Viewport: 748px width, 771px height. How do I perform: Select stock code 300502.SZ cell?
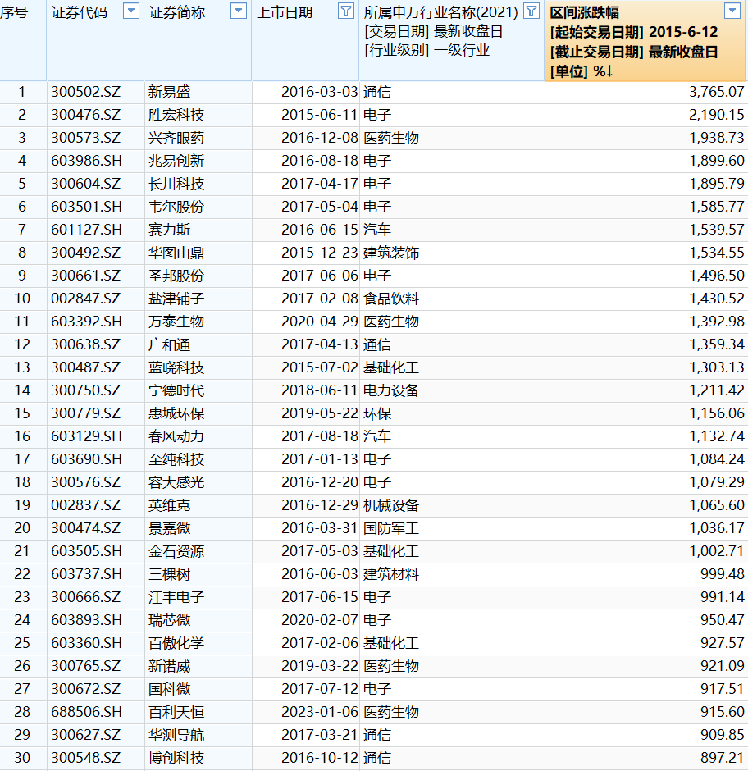coord(85,92)
